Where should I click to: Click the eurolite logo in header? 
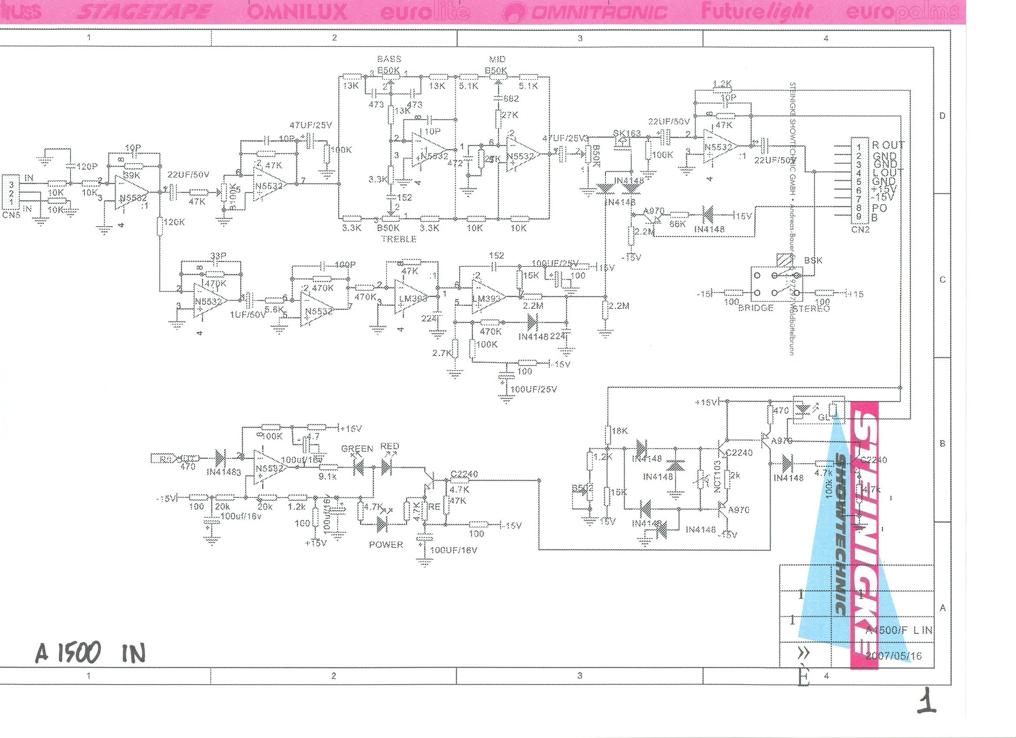[426, 12]
